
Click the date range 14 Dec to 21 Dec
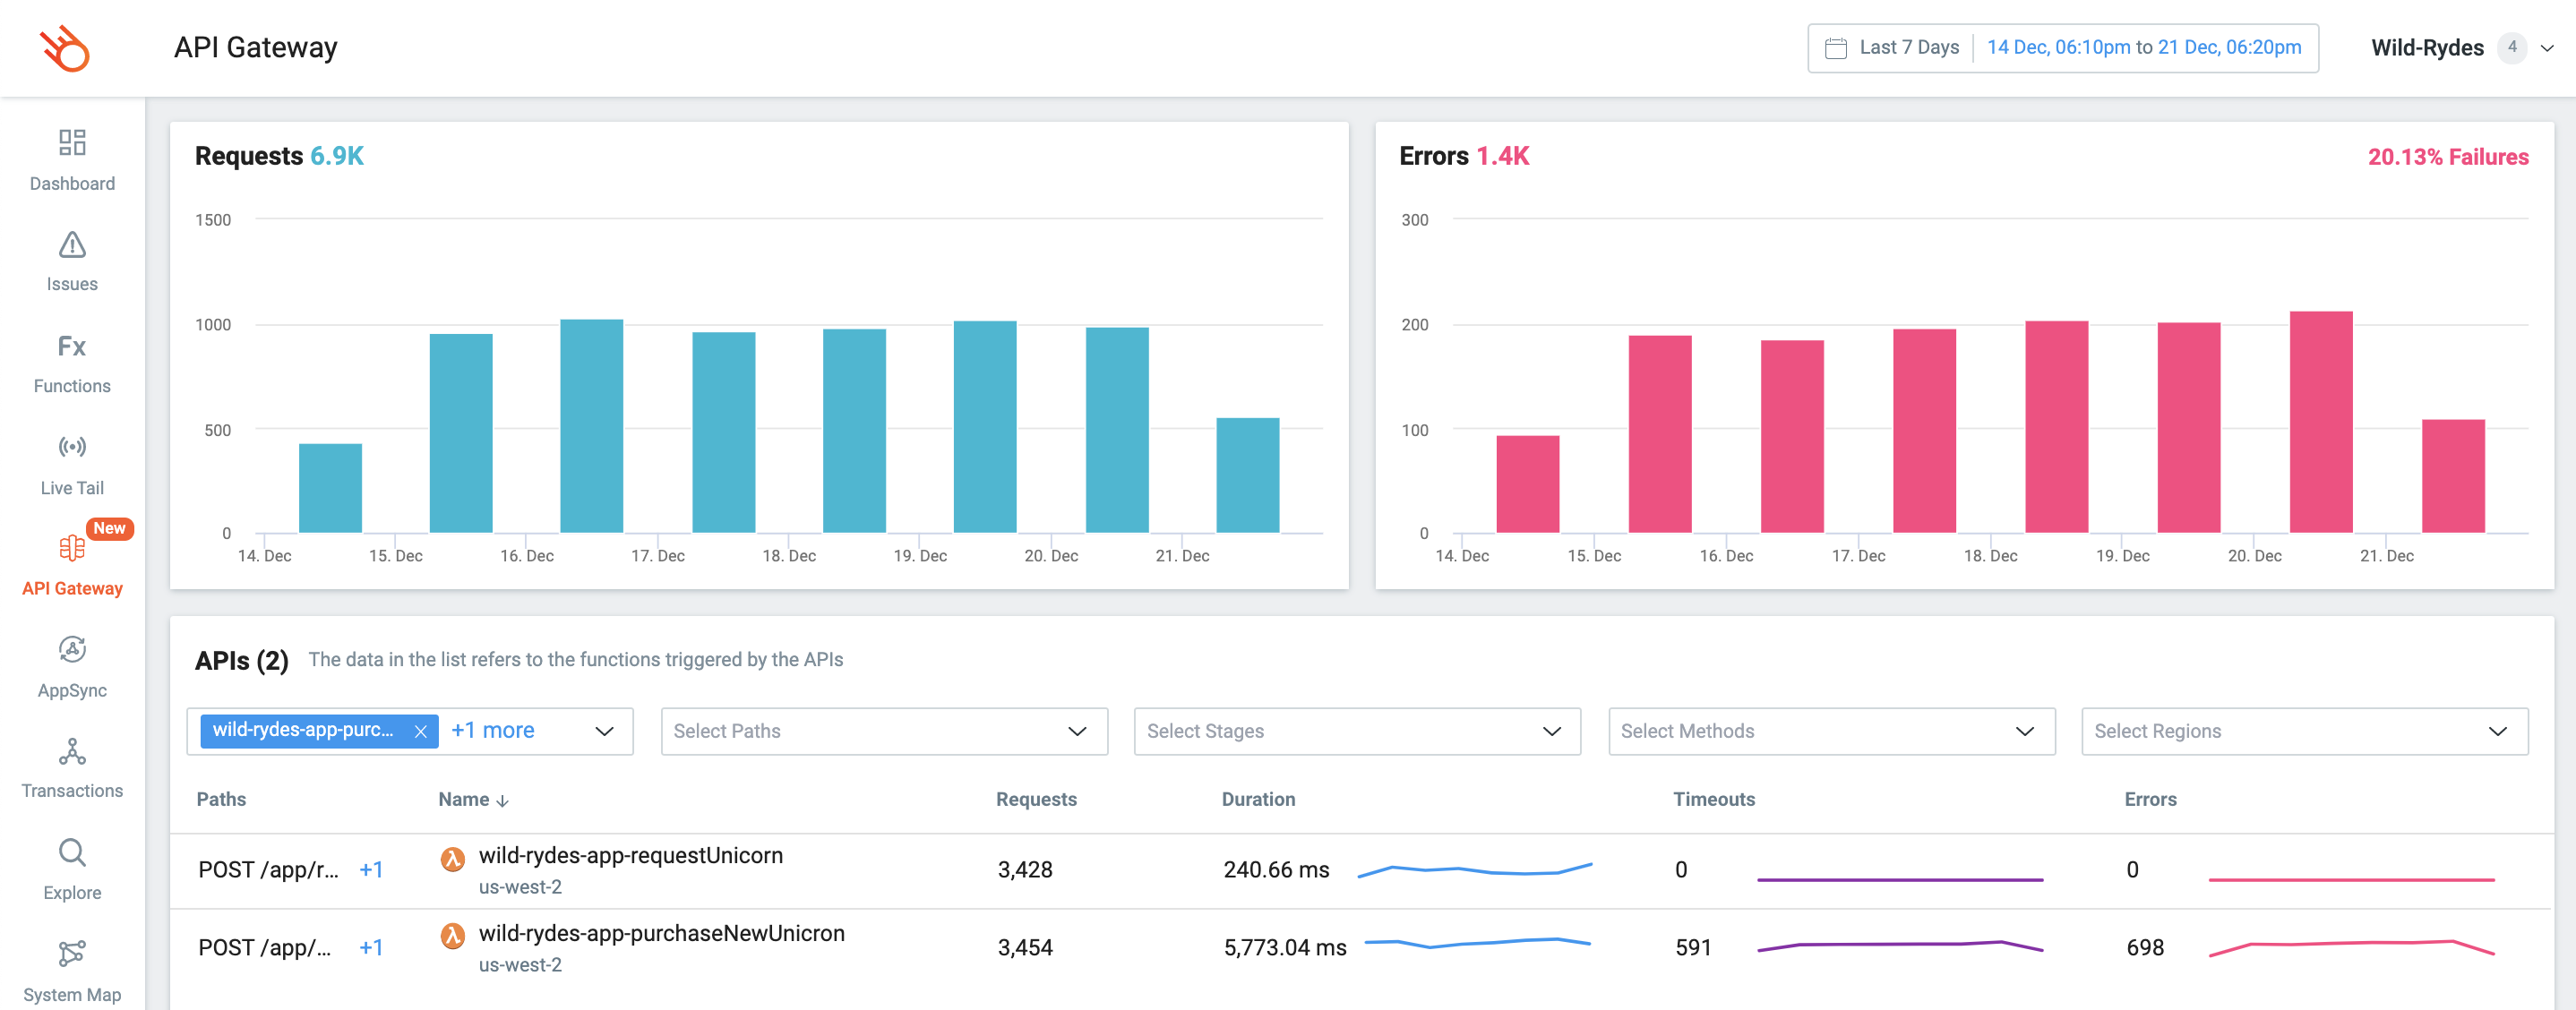(2143, 47)
